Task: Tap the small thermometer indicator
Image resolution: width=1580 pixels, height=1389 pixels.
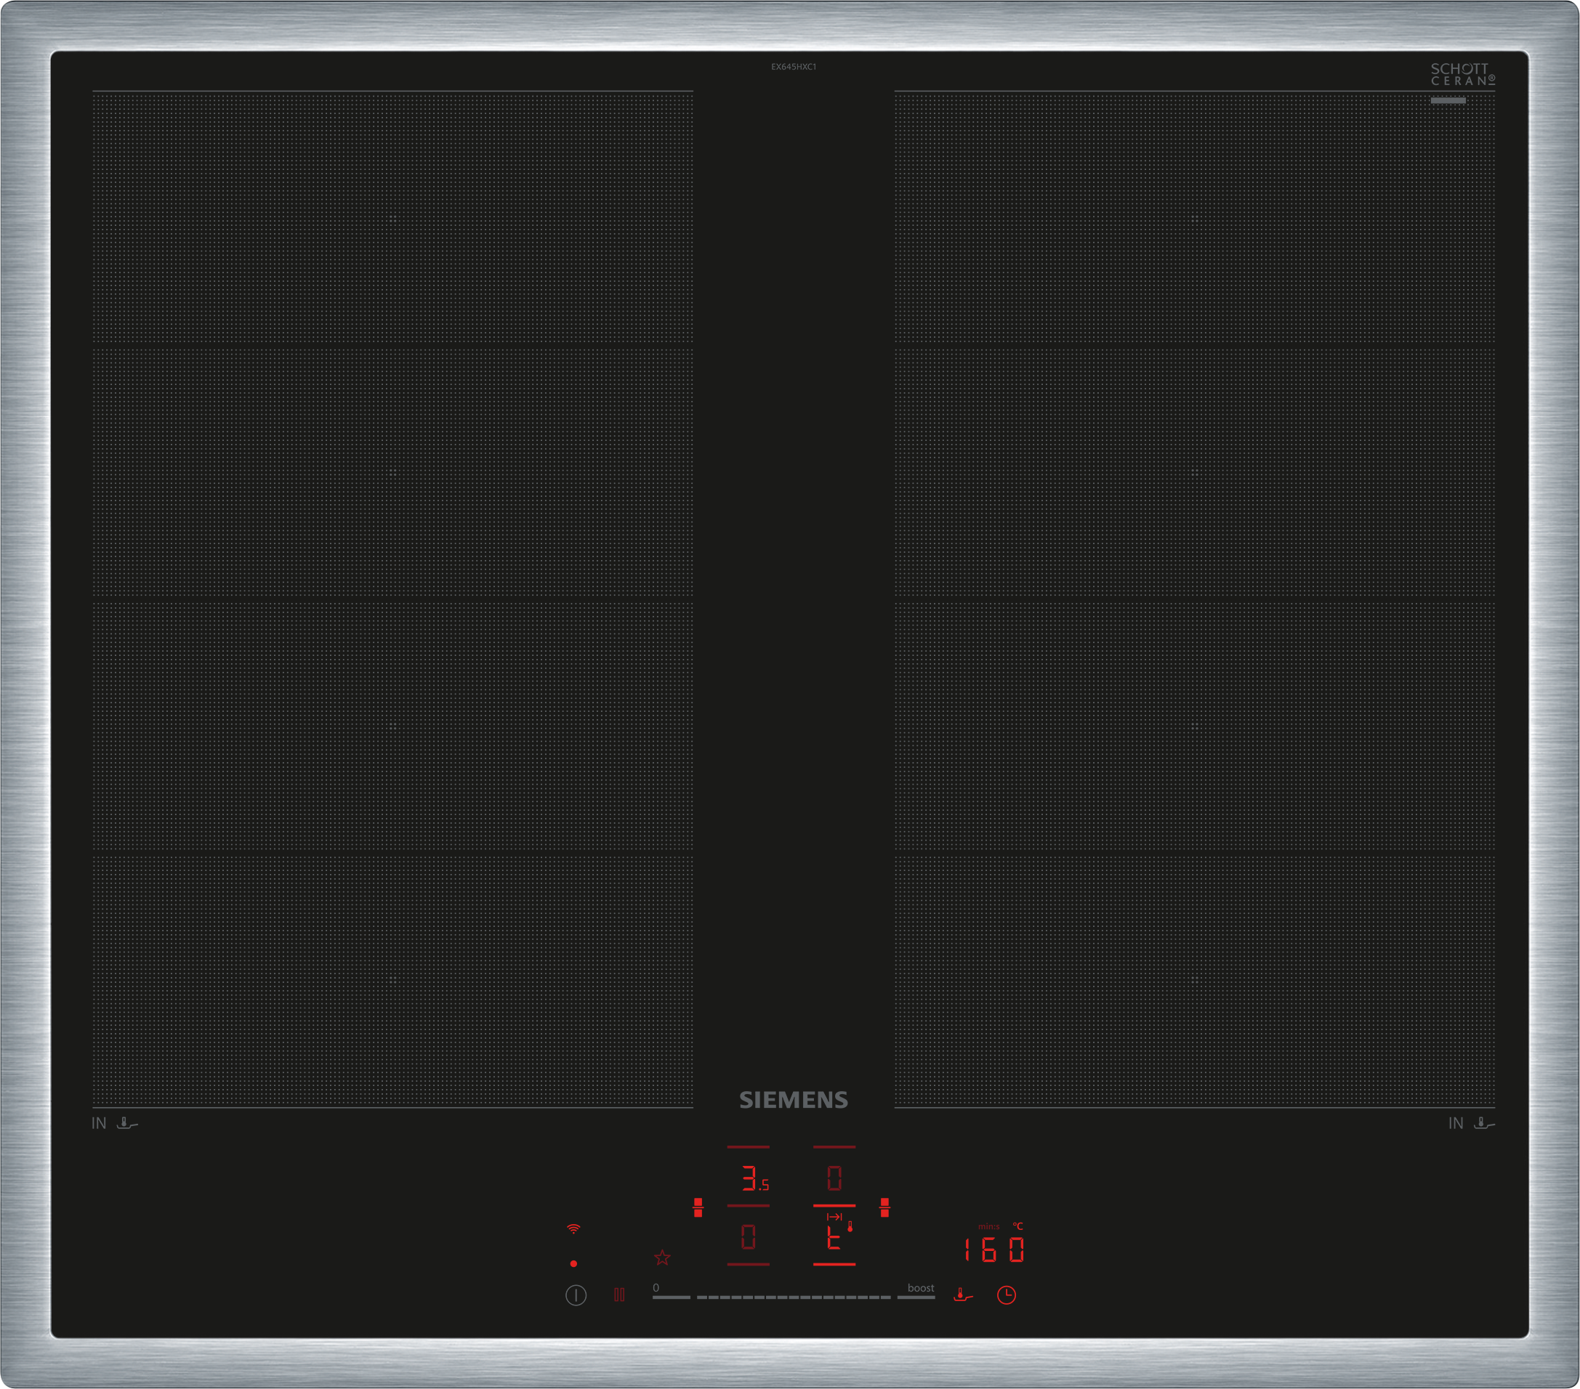Action: [850, 1226]
